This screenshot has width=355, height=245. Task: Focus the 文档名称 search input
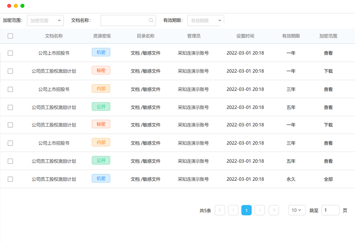click(128, 20)
